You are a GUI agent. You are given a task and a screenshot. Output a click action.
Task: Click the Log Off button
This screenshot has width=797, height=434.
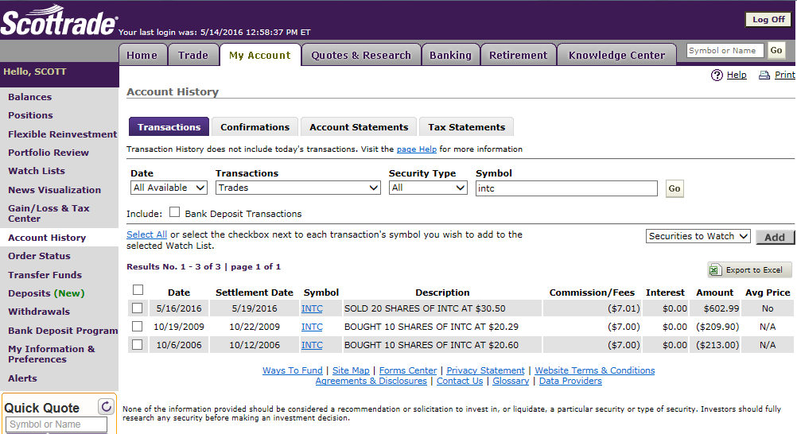(x=768, y=20)
